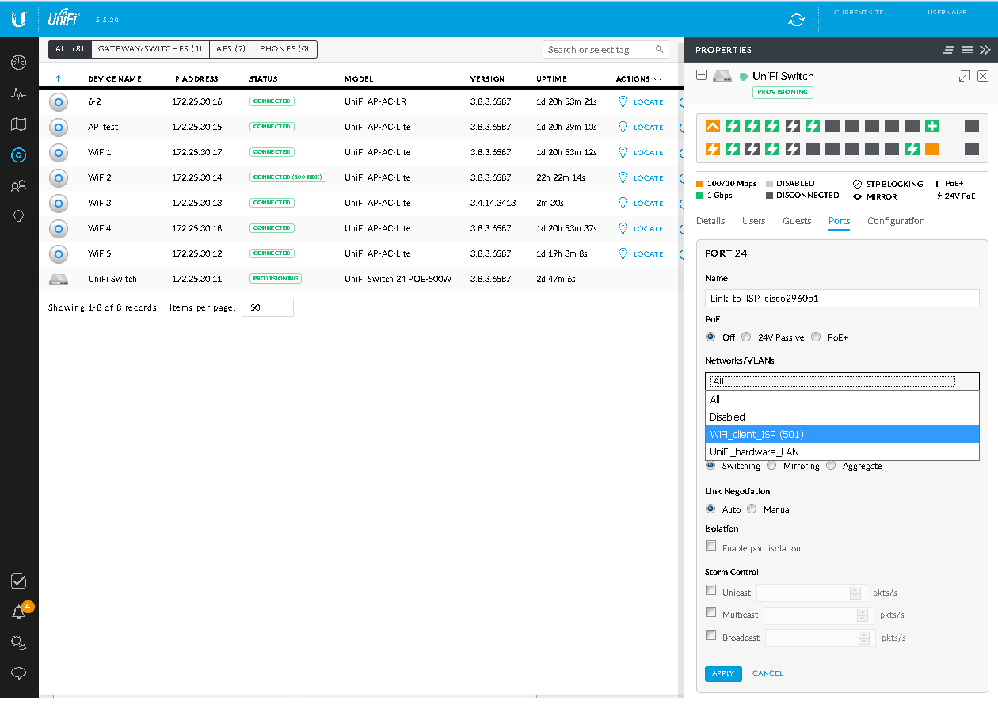Click the WiFi2 device name cell
The image size is (998, 724).
(100, 177)
